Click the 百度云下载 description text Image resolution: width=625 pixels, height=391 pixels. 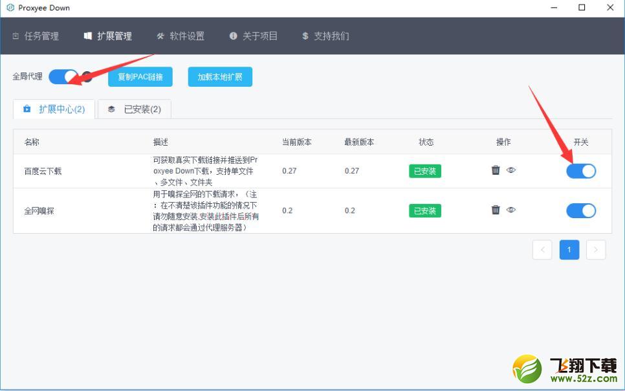[205, 171]
